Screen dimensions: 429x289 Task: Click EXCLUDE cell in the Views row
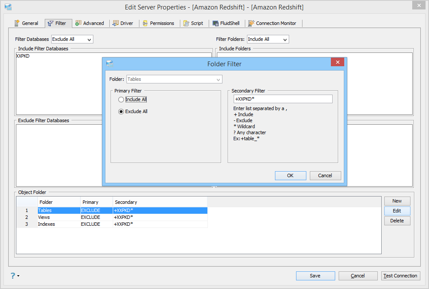coord(96,217)
